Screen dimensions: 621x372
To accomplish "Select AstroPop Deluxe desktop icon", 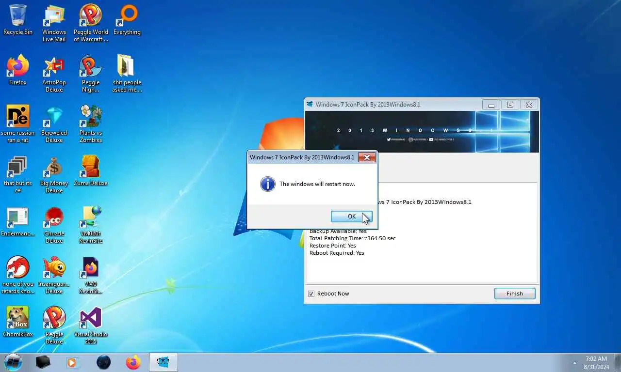I will point(54,74).
